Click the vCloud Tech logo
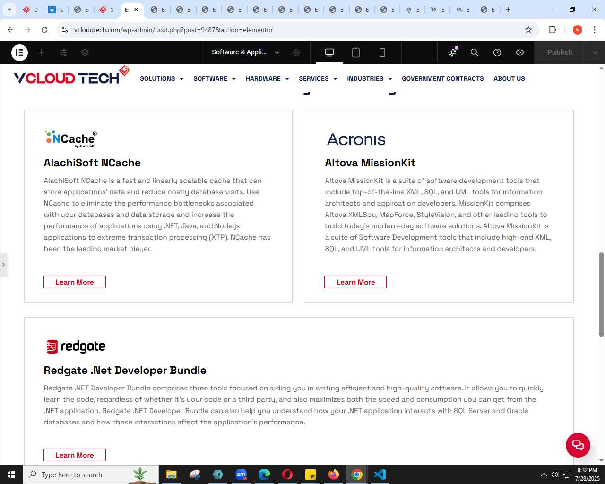The height and width of the screenshot is (484, 605). [x=71, y=76]
